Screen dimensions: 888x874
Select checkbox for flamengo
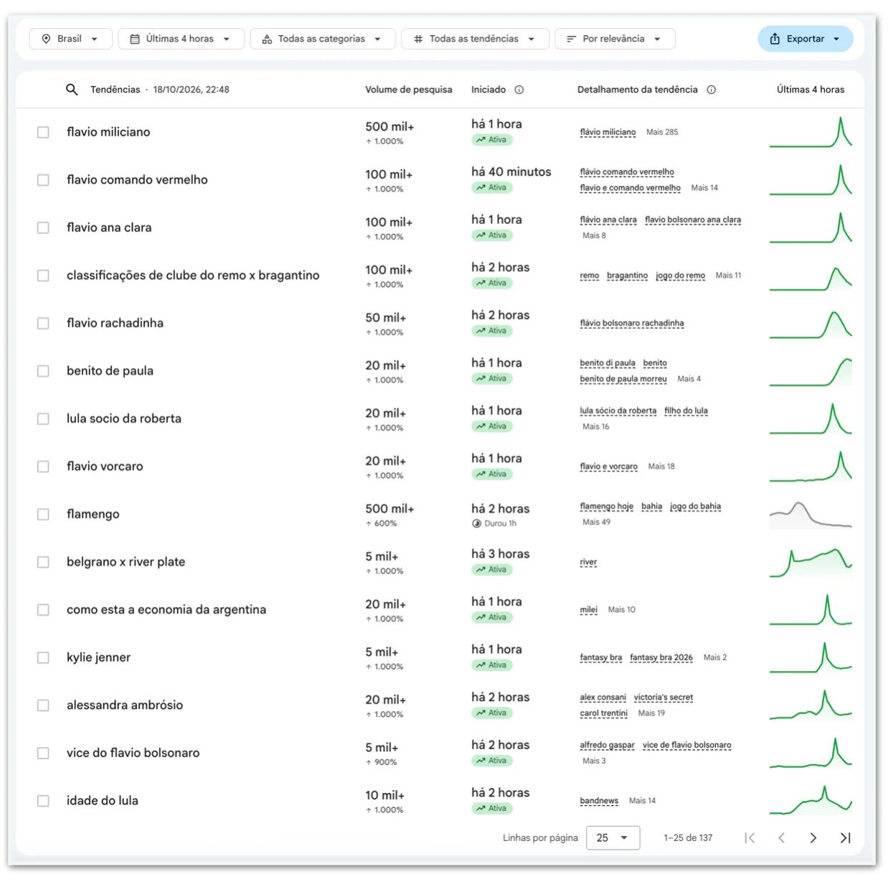click(x=43, y=514)
